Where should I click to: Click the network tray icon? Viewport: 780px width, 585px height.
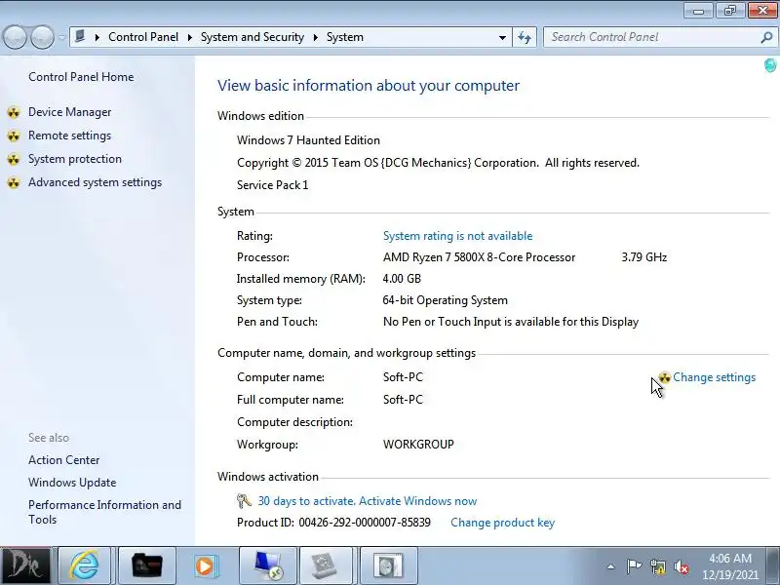657,566
